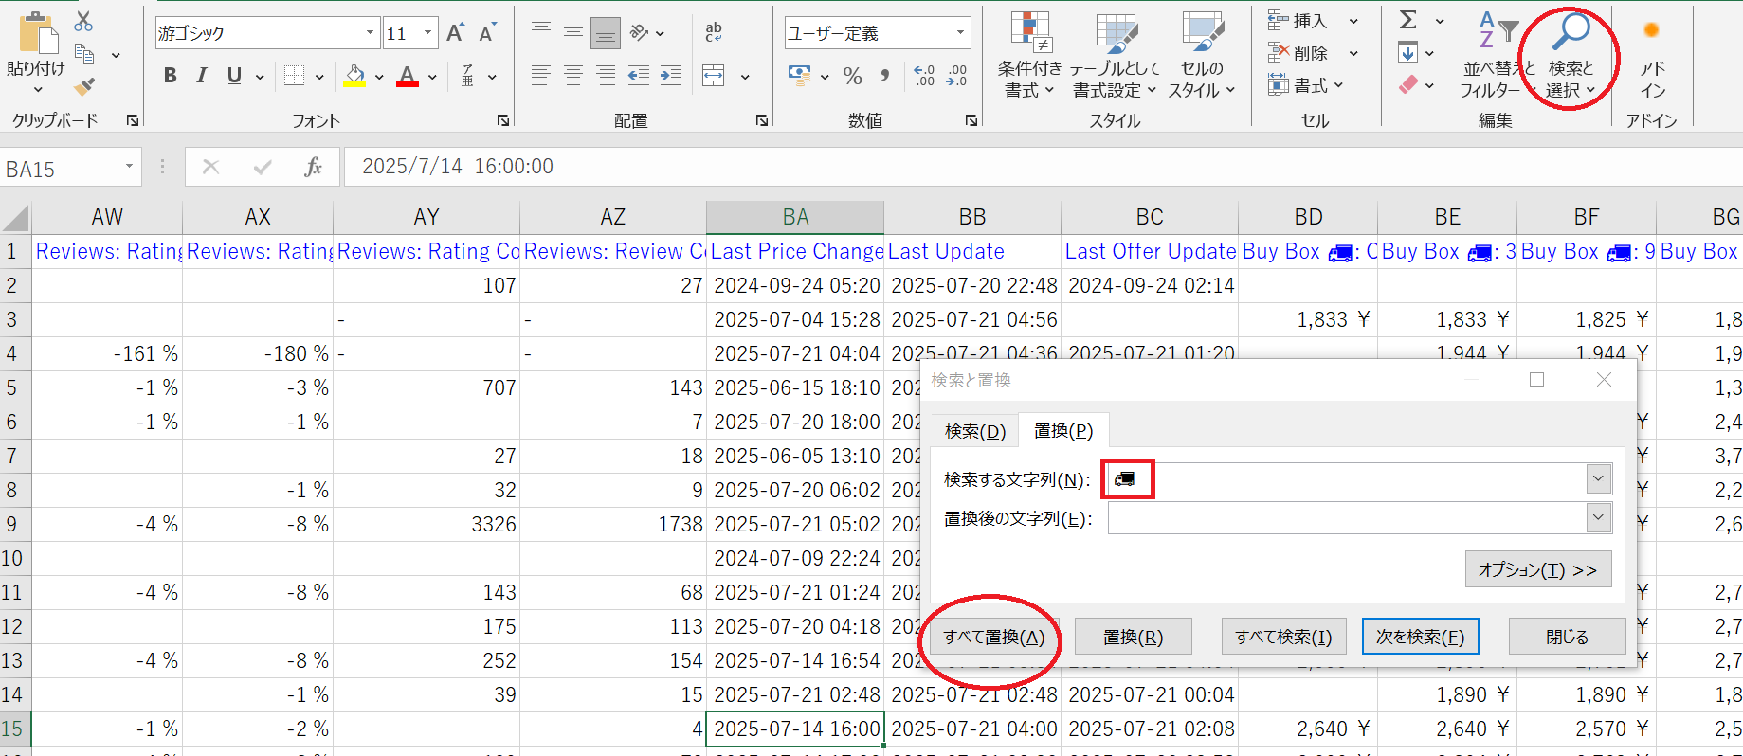Select the column BB header
This screenshot has width=1743, height=756.
click(971, 217)
